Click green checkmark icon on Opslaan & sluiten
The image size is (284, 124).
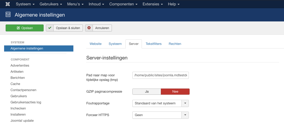[x=50, y=28]
